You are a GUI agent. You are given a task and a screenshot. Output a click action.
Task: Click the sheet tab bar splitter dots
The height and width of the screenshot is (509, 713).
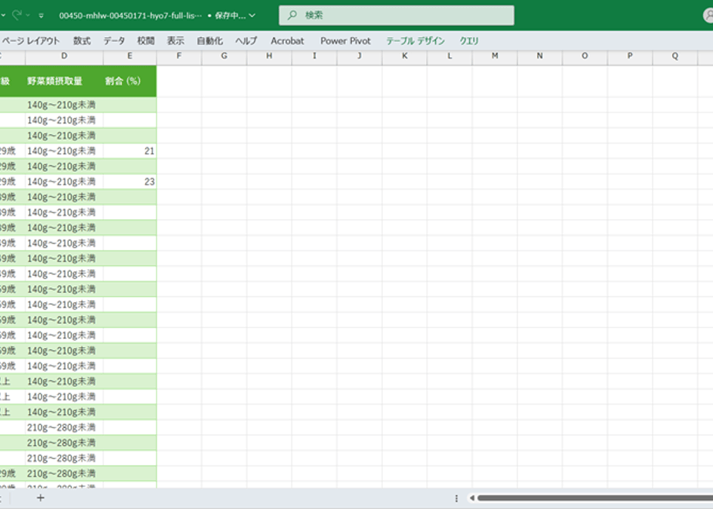pos(456,498)
